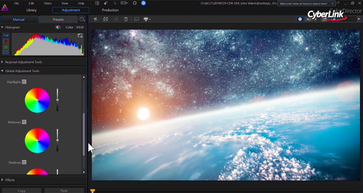363x193 pixels.
Task: Click the Shadows color wheel
Action: 37,171
